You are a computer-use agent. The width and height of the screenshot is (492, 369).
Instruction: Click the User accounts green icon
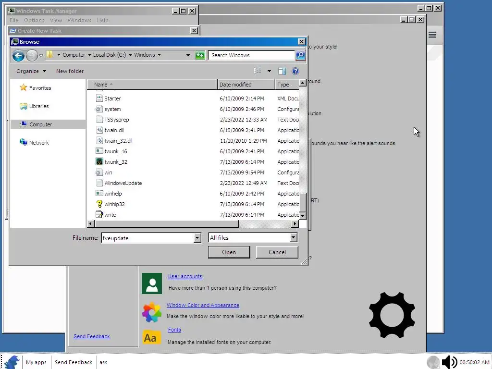click(152, 283)
